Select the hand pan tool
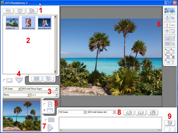Image resolution: width=178 pixels, height=133 pixels. (167, 18)
